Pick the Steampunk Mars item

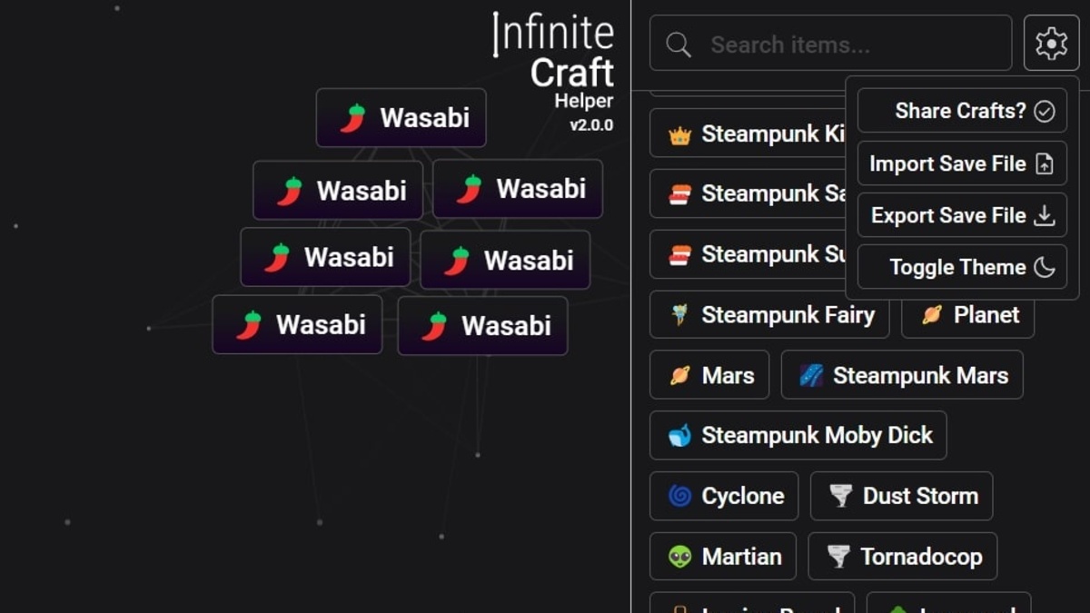coord(901,375)
